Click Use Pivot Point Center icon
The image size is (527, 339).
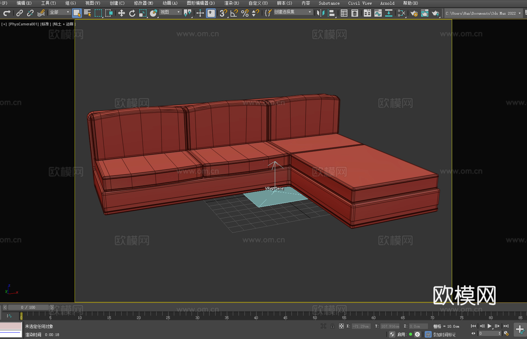click(x=188, y=13)
